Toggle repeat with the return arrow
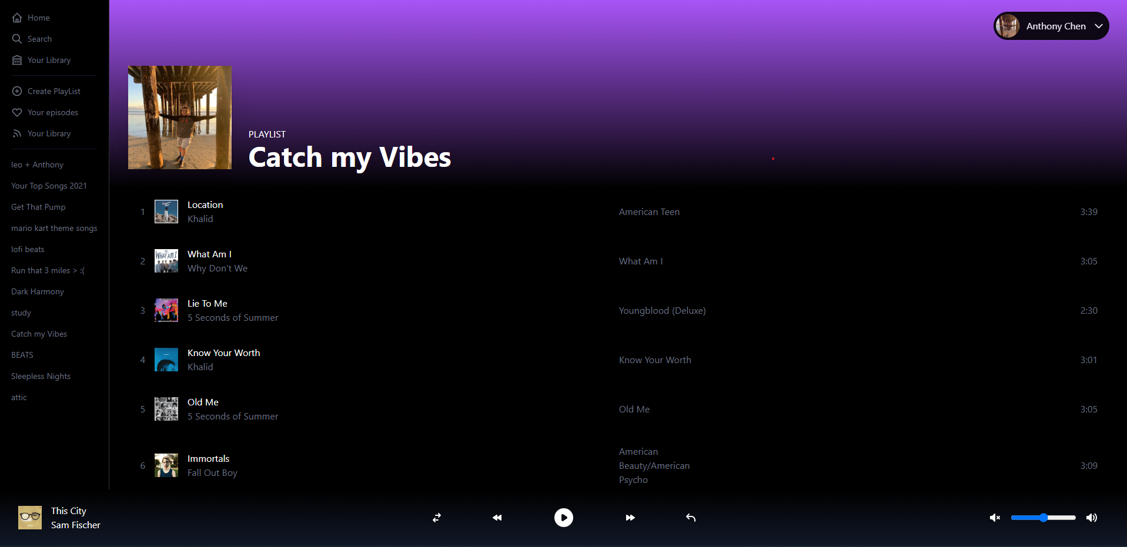The width and height of the screenshot is (1127, 547). coord(690,518)
